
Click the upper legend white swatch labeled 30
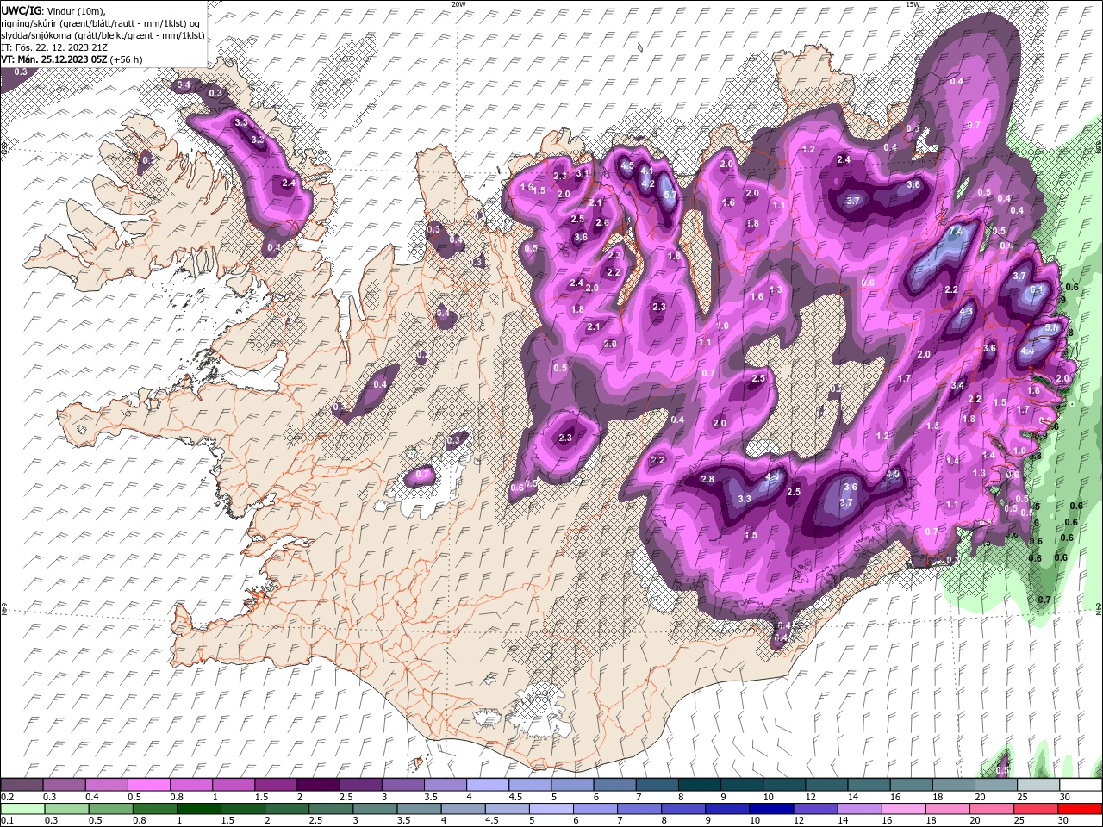coord(1081,785)
